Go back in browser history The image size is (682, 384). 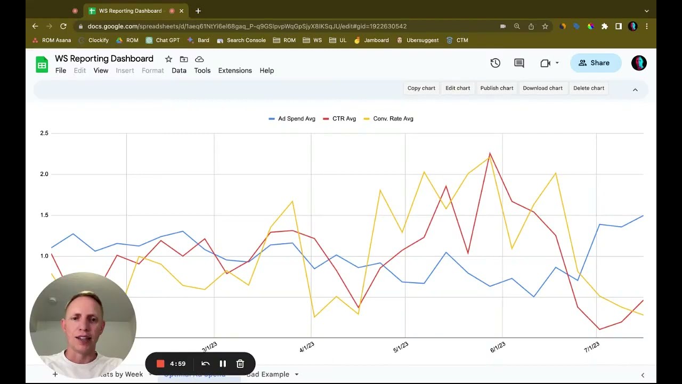35,26
